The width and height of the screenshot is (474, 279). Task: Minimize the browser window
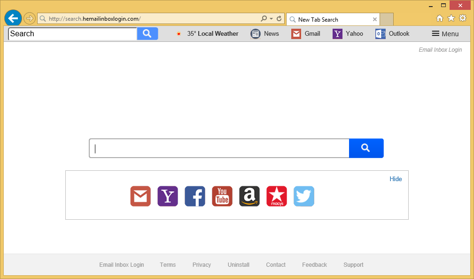pyautogui.click(x=431, y=6)
